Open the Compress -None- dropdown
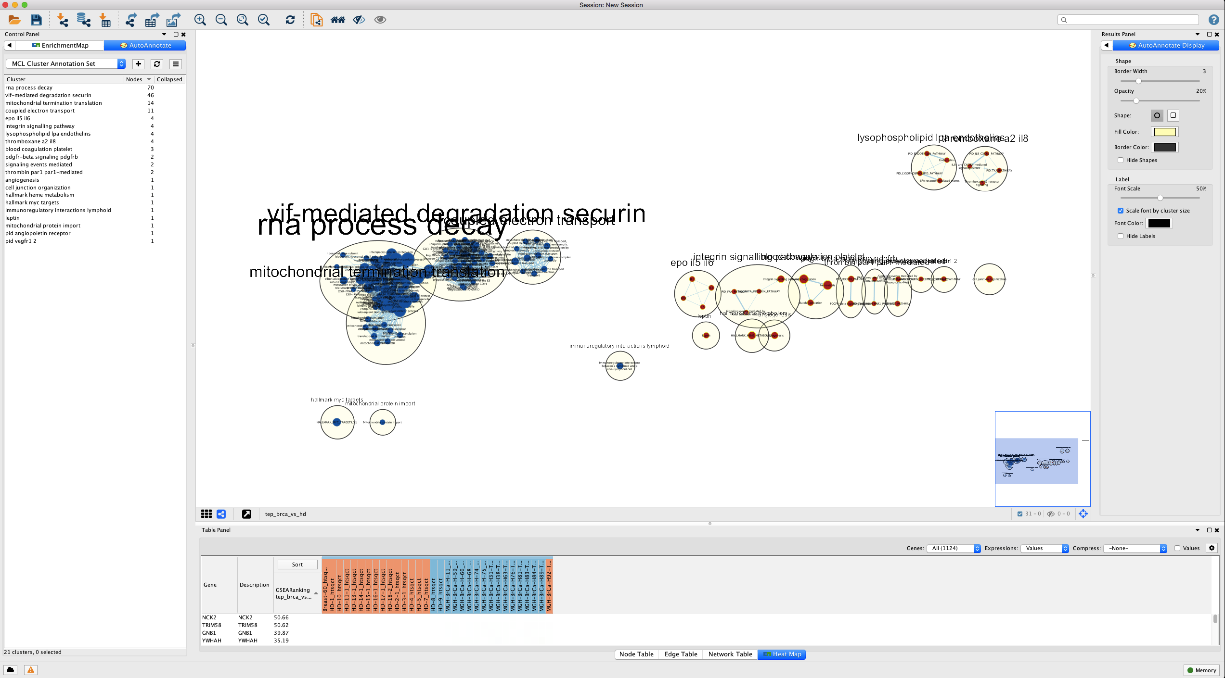This screenshot has width=1225, height=678. [1135, 548]
